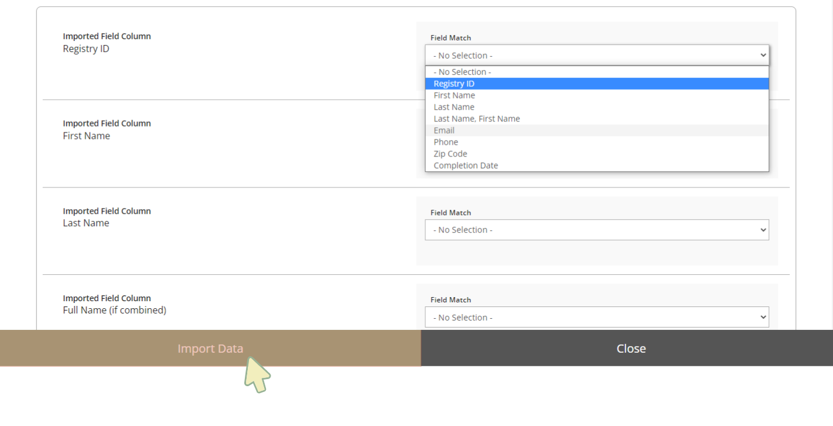Click the 'Full Name (if combined)' column text

pos(114,310)
